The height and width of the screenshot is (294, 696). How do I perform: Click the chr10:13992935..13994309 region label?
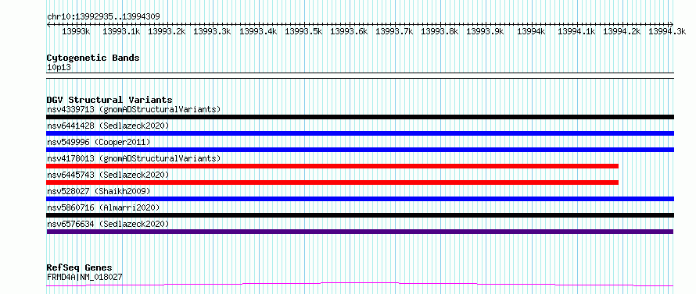[x=103, y=17]
